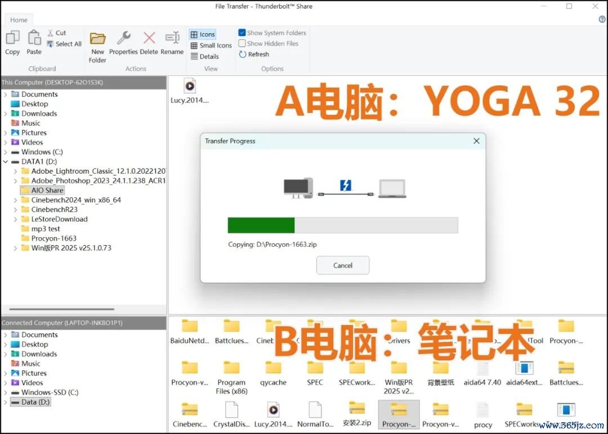Click the green transfer progress bar

[261, 225]
